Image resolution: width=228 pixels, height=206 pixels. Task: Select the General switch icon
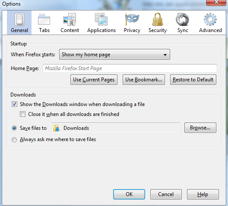coord(19,19)
